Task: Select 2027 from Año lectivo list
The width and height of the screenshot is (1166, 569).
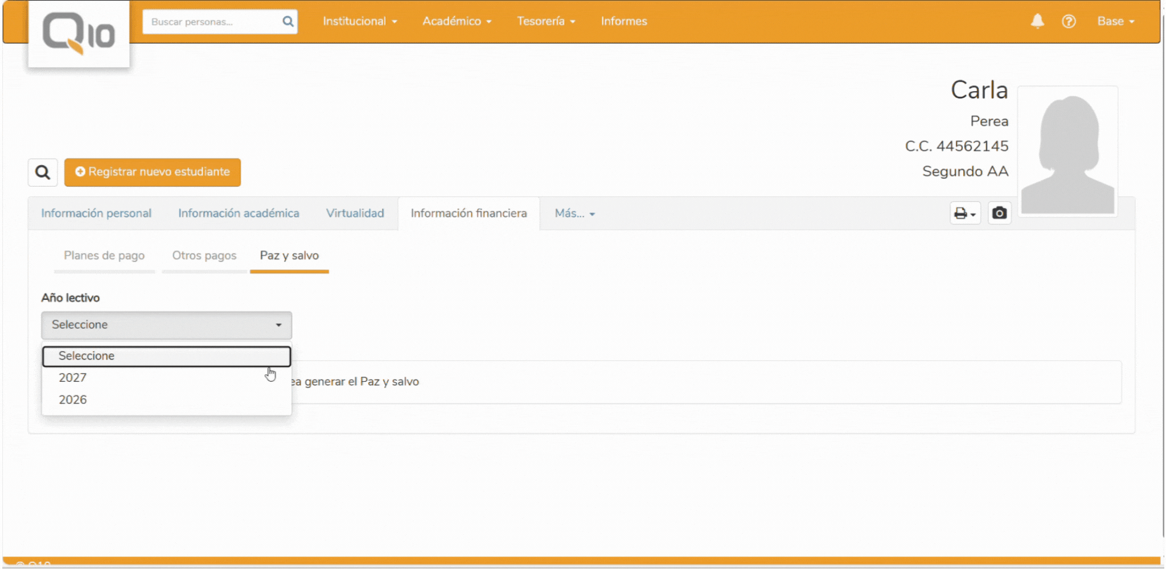Action: click(73, 378)
